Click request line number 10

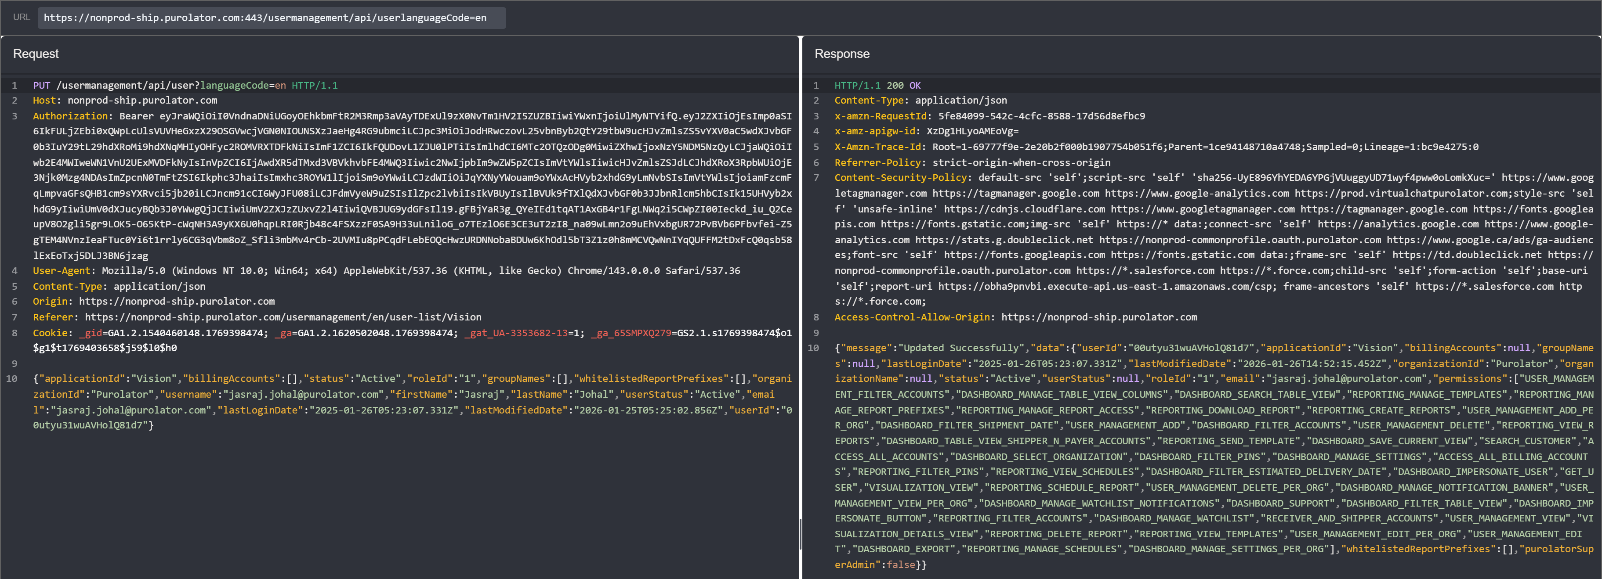(12, 378)
